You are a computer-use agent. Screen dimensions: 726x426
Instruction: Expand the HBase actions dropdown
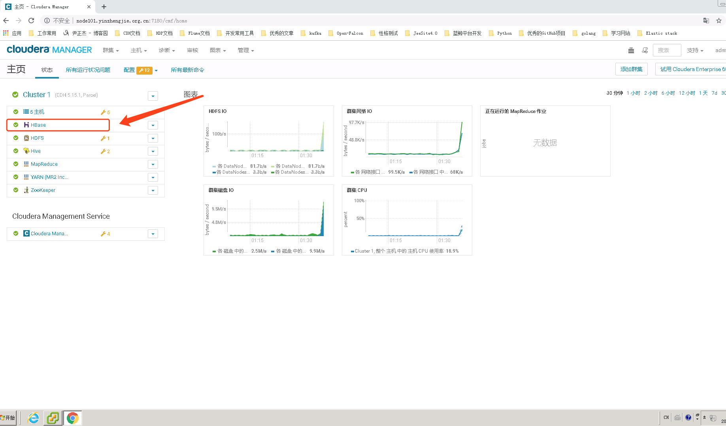pos(153,125)
